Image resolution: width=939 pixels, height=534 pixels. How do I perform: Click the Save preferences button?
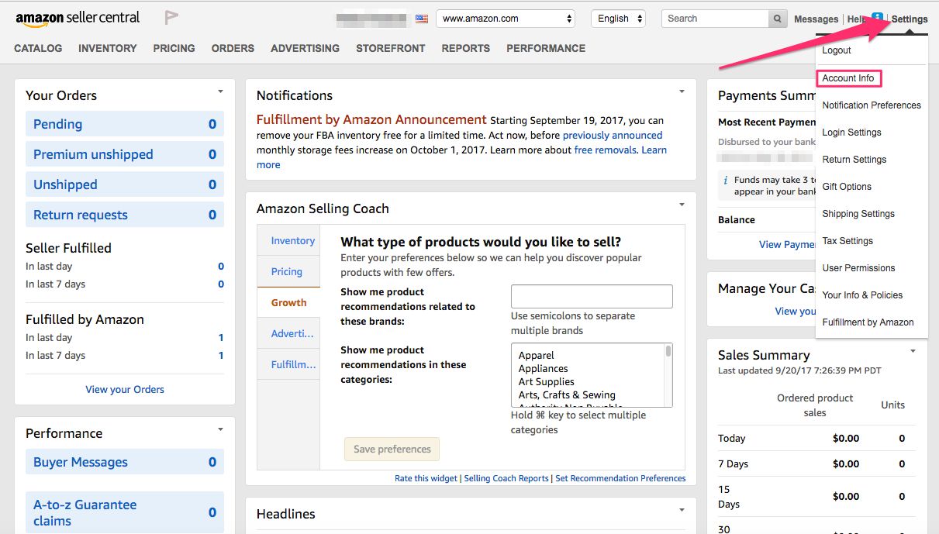[x=392, y=449]
